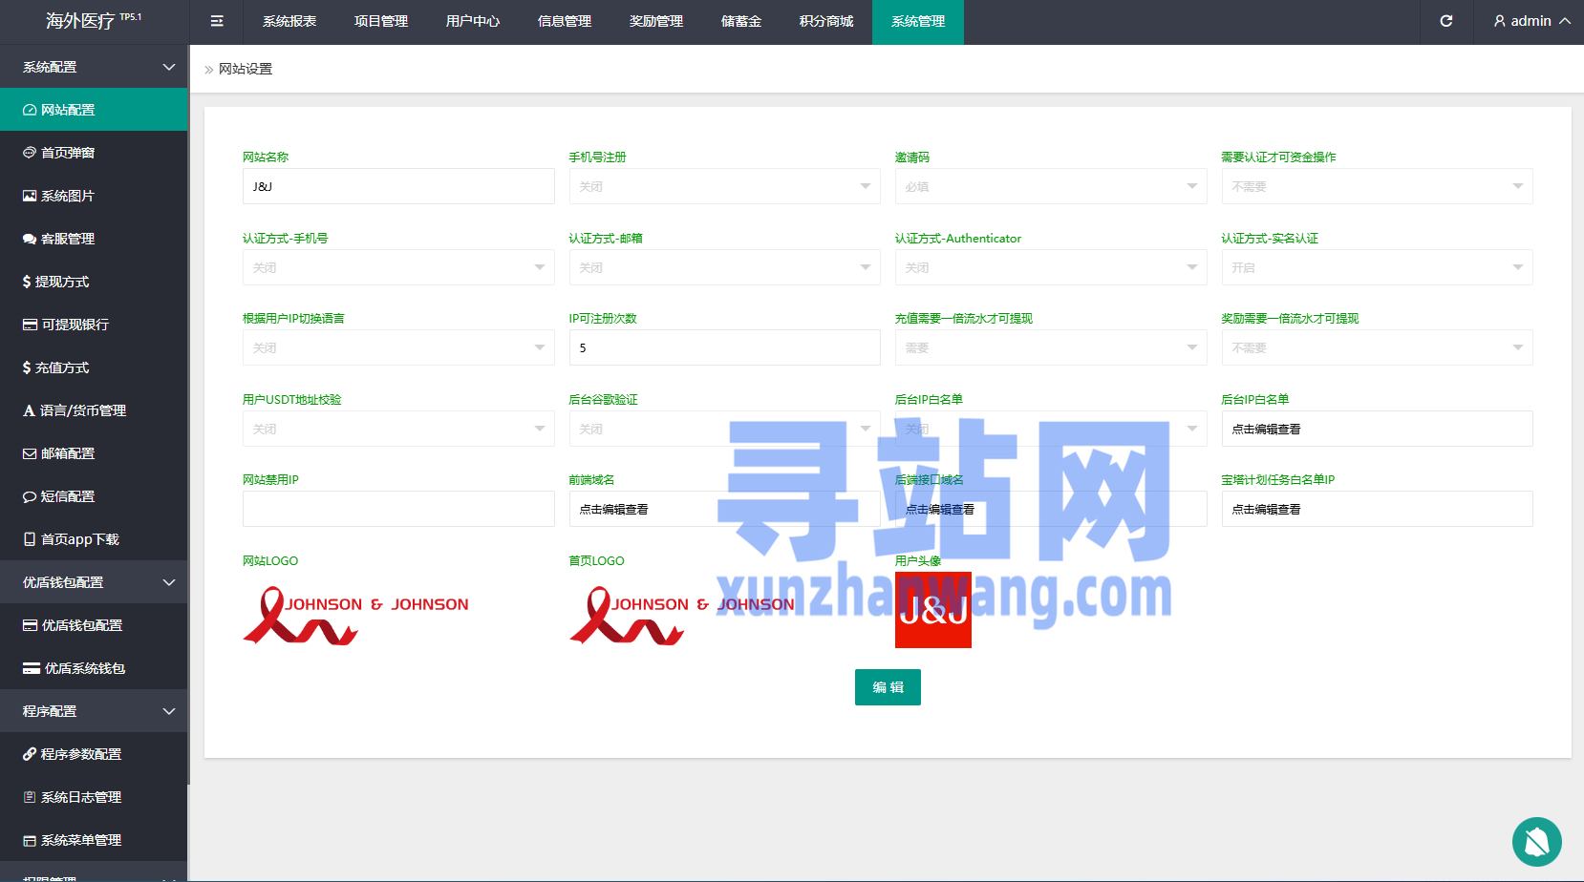Open 提现方式 in the sidebar
The image size is (1584, 882).
click(94, 282)
